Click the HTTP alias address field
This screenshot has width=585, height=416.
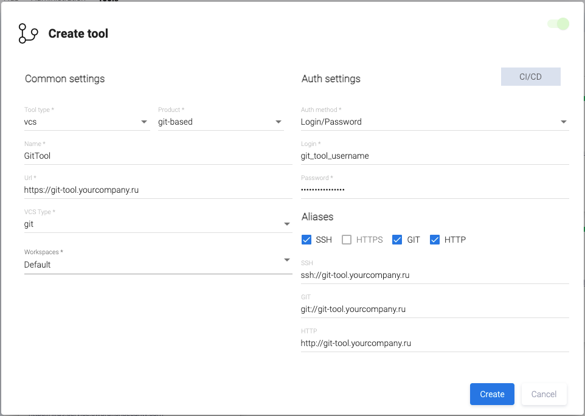pos(434,343)
